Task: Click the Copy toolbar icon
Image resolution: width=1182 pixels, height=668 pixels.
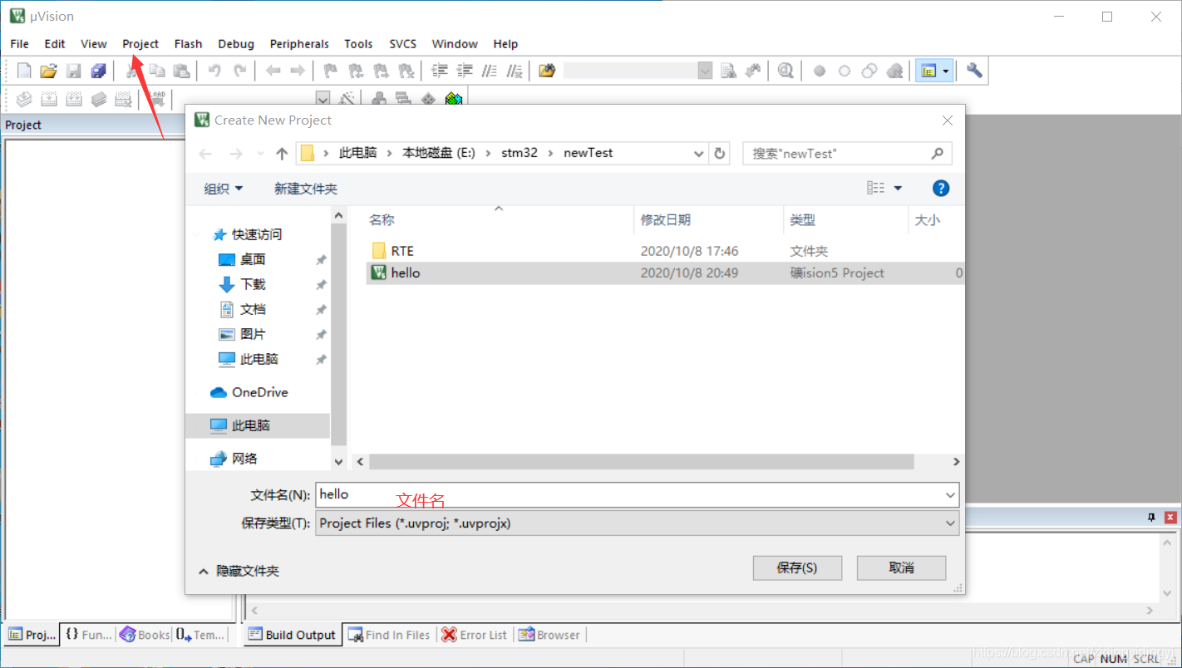Action: coord(157,71)
